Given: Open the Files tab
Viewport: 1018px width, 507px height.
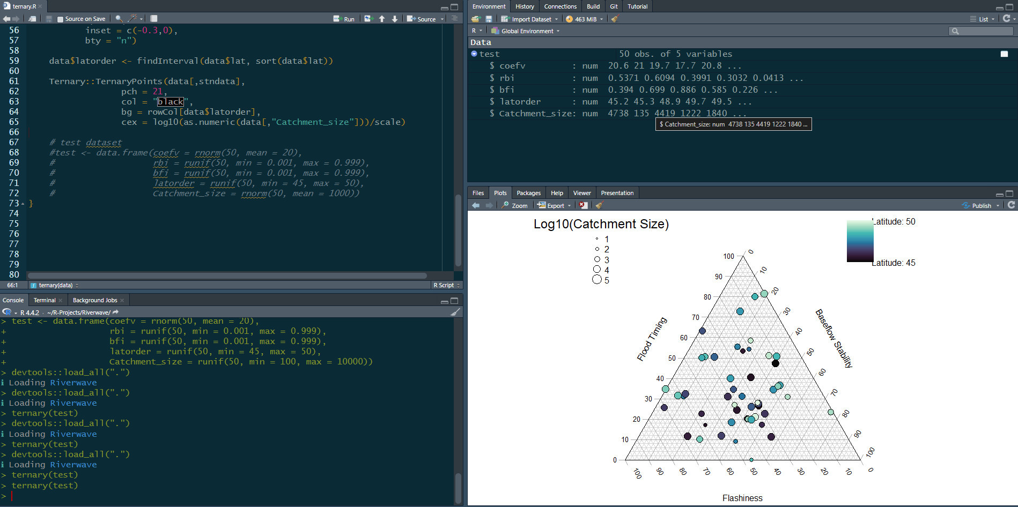Looking at the screenshot, I should pos(478,193).
